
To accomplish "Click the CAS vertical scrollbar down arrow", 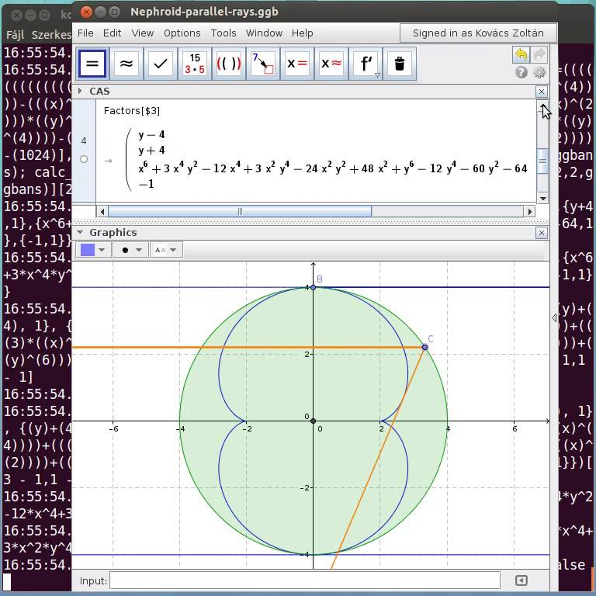I will pos(542,198).
